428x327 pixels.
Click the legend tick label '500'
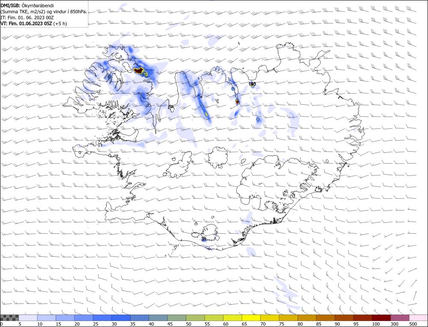tap(413, 324)
